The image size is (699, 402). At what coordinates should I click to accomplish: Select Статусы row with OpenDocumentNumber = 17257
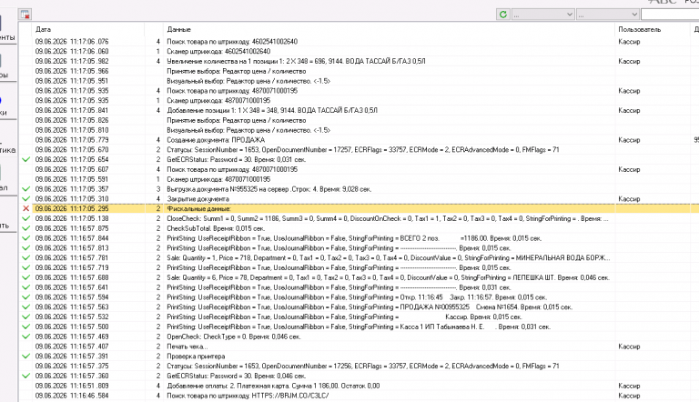click(x=363, y=150)
